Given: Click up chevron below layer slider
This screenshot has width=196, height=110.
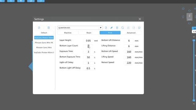Looking at the screenshot, I should click(194, 104).
